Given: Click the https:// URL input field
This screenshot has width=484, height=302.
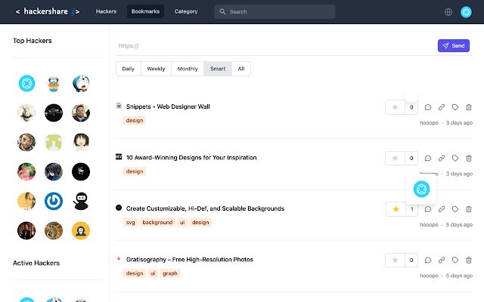Looking at the screenshot, I should click(275, 46).
